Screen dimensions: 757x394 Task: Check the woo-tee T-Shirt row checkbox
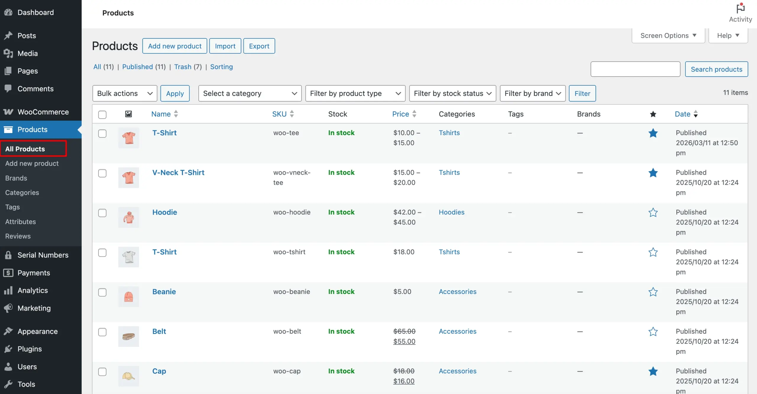102,133
